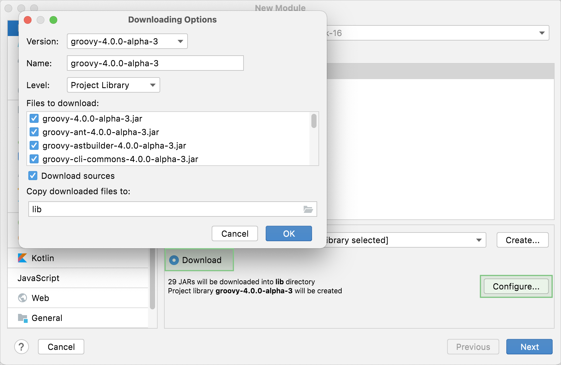
Task: Click the Kotlin logo icon
Action: [x=22, y=258]
